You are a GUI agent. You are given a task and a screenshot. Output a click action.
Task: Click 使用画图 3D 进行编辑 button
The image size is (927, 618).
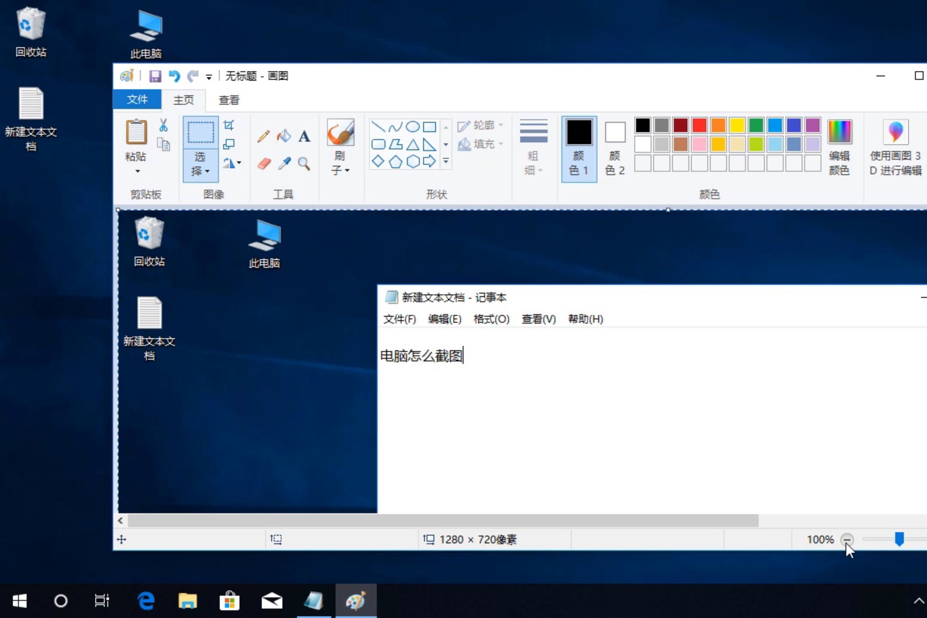896,148
